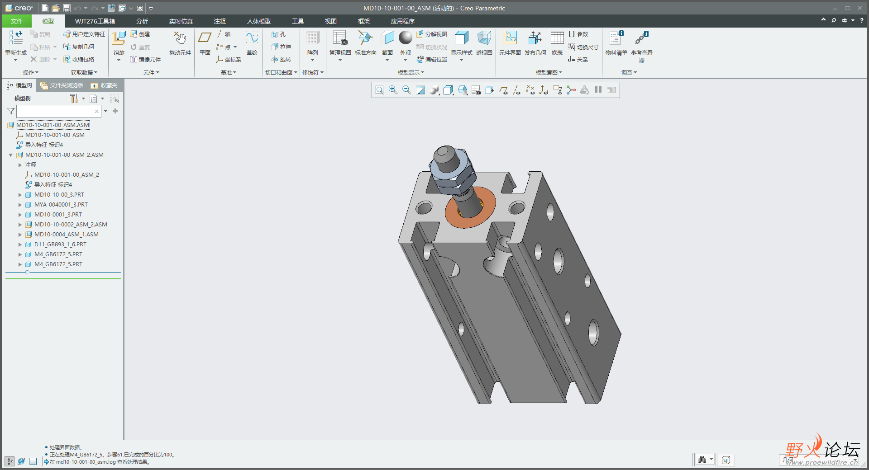Open the saved orientations icon
This screenshot has height=470, width=869.
(462, 90)
